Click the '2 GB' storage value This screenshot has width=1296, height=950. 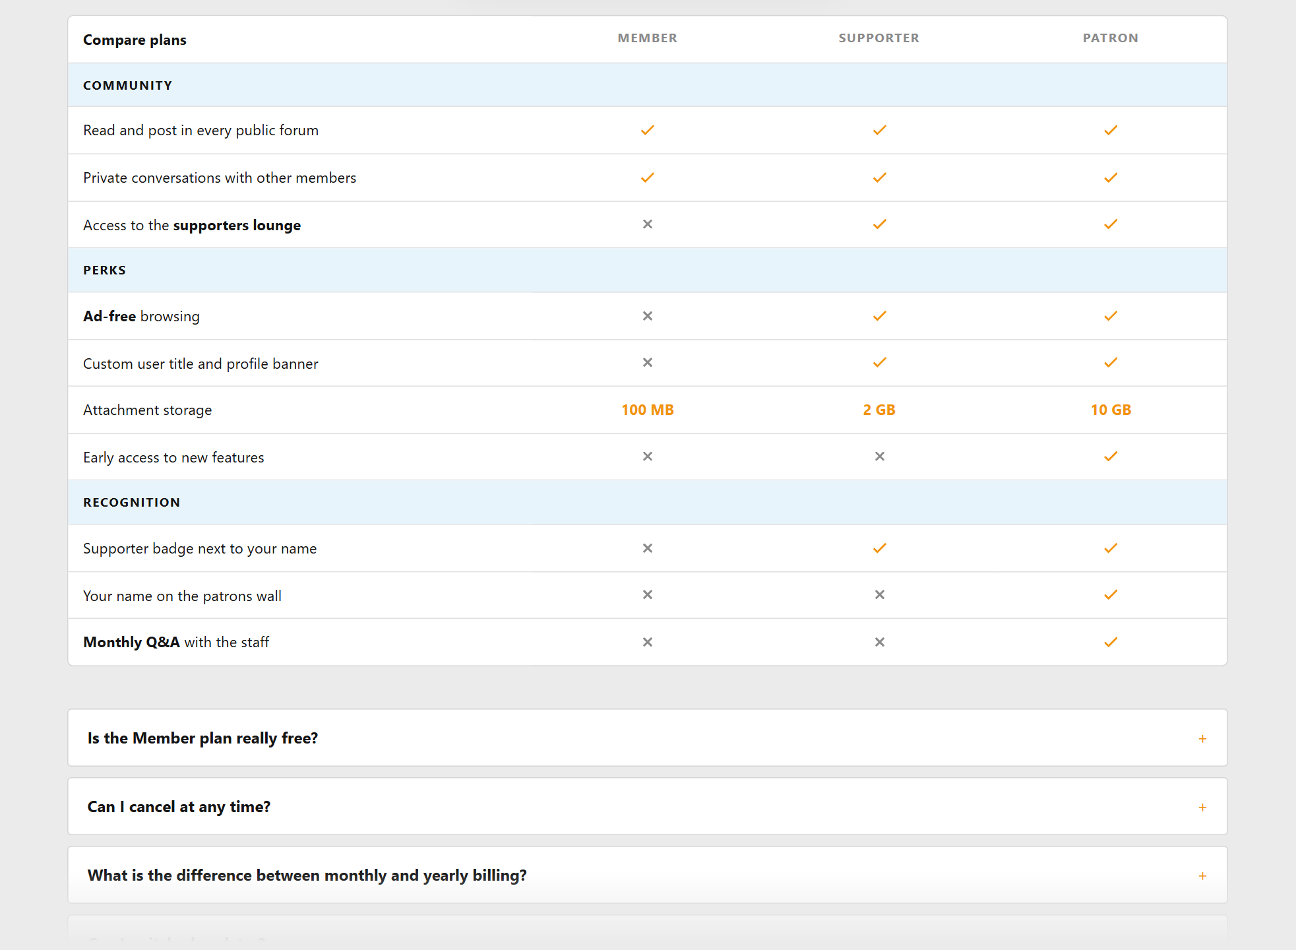tap(879, 410)
